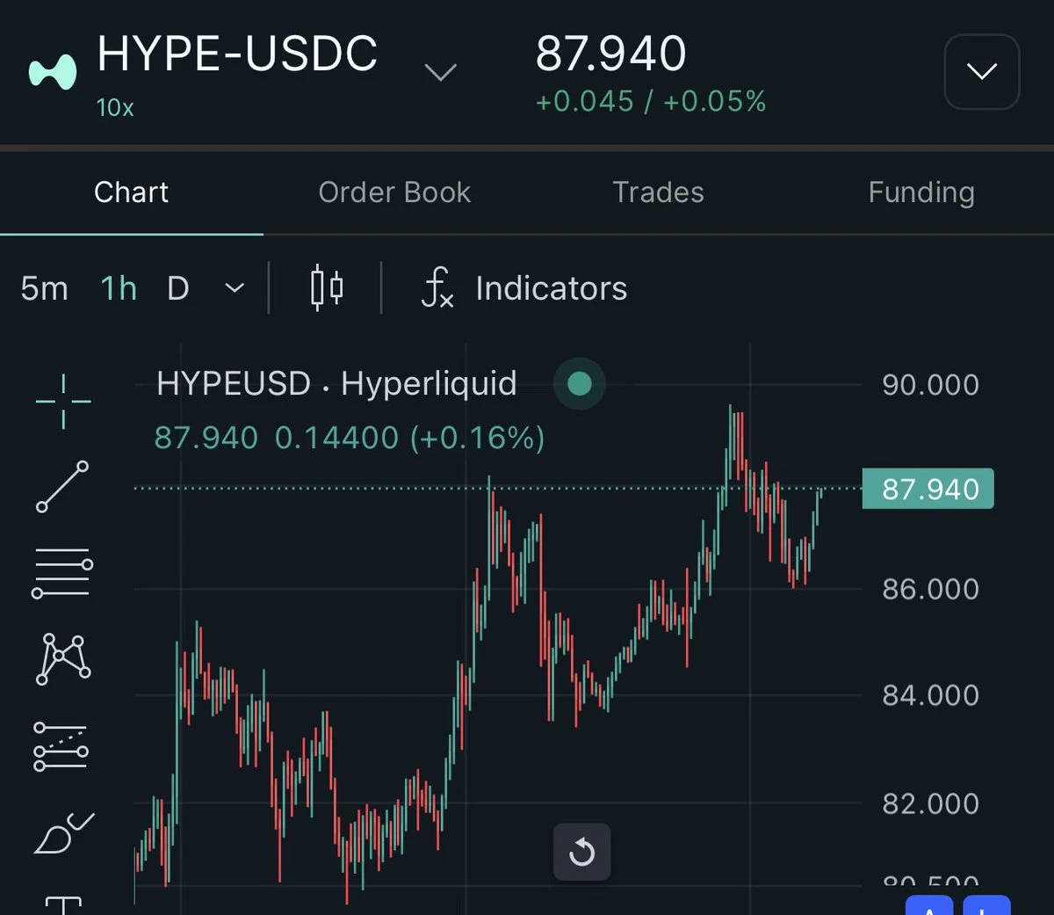Select the XABCD pattern tool
1054x915 pixels.
pyautogui.click(x=63, y=658)
